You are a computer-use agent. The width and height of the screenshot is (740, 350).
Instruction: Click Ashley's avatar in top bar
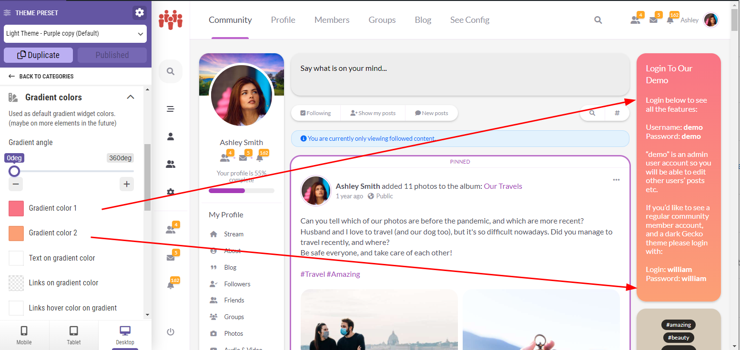(711, 20)
